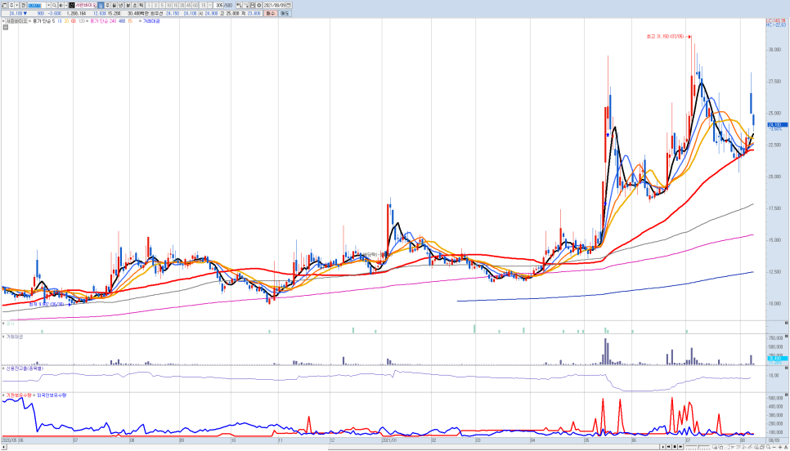Click the pencil draw icon in bottom toolbar

point(750,447)
